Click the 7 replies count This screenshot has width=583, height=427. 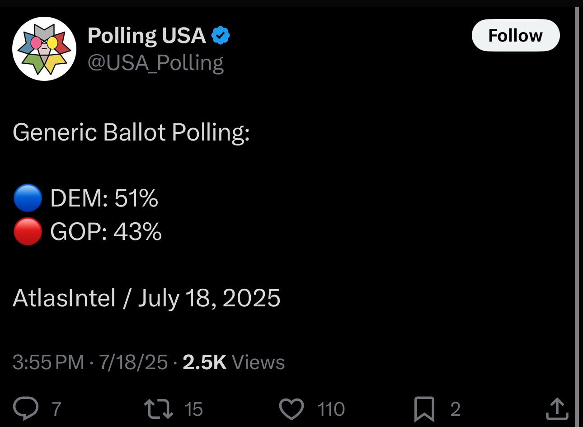(56, 409)
